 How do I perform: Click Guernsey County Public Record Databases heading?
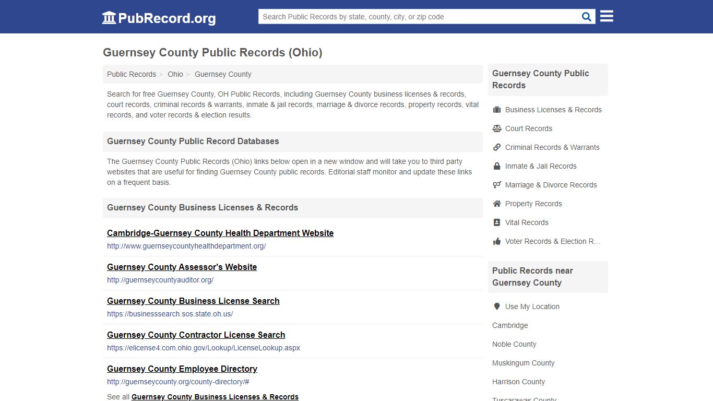tap(193, 141)
